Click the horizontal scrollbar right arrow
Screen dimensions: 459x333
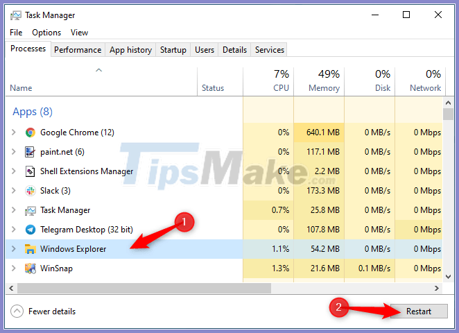point(436,288)
